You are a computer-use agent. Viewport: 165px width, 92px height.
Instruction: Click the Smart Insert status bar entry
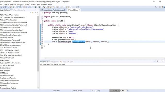click(x=77, y=91)
